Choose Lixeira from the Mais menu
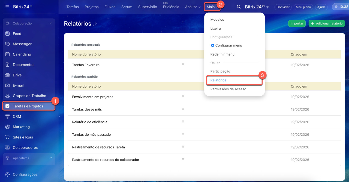The image size is (349, 182). click(215, 28)
